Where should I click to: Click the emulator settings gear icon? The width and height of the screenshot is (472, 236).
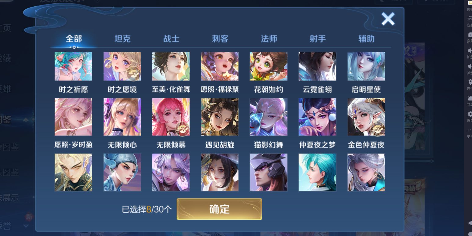click(470, 114)
